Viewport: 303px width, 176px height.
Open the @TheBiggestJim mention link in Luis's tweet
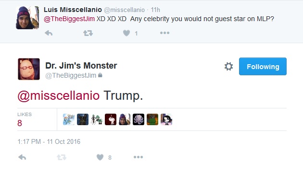(x=69, y=19)
